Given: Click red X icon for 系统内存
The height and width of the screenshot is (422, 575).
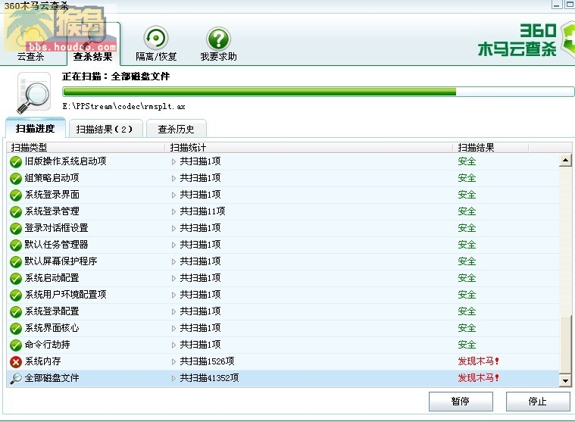Looking at the screenshot, I should coord(16,362).
